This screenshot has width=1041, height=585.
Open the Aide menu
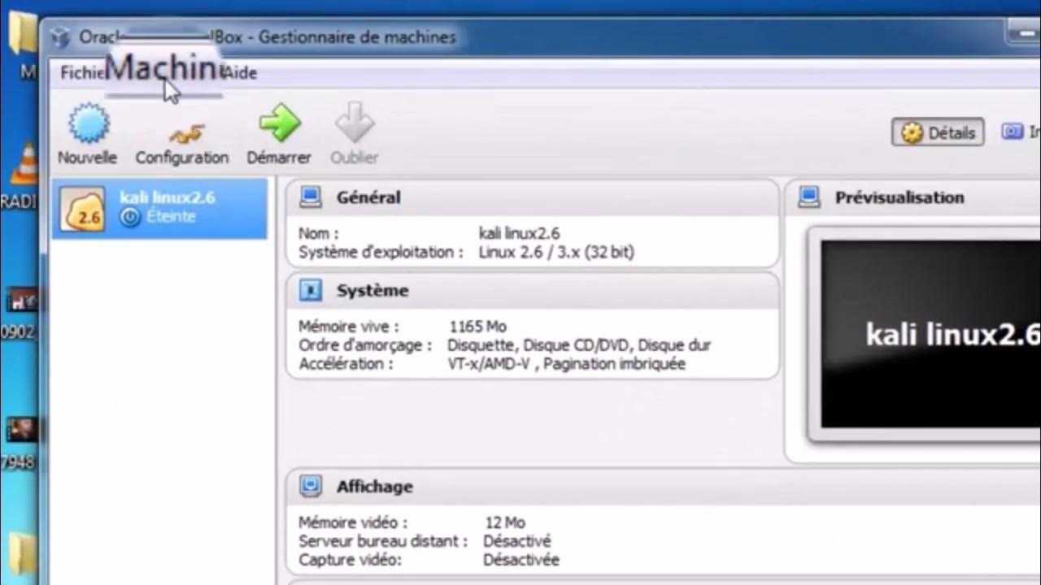[x=241, y=73]
